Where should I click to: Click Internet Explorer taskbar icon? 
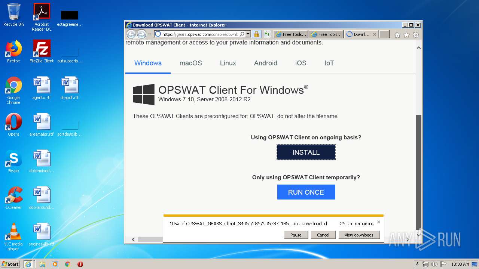tap(28, 264)
